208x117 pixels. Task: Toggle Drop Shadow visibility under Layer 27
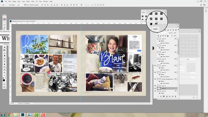click(161, 43)
